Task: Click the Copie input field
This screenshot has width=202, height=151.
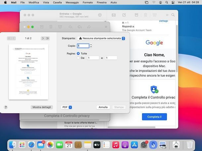Action: coord(83,46)
